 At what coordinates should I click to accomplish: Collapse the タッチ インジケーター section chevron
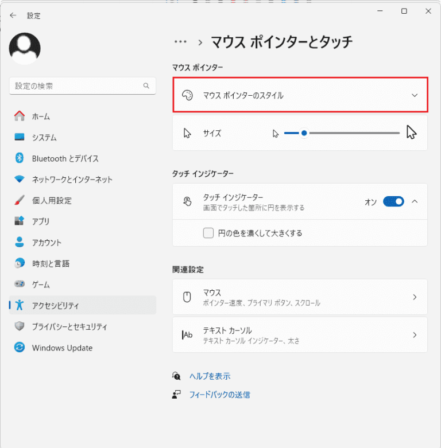click(415, 201)
